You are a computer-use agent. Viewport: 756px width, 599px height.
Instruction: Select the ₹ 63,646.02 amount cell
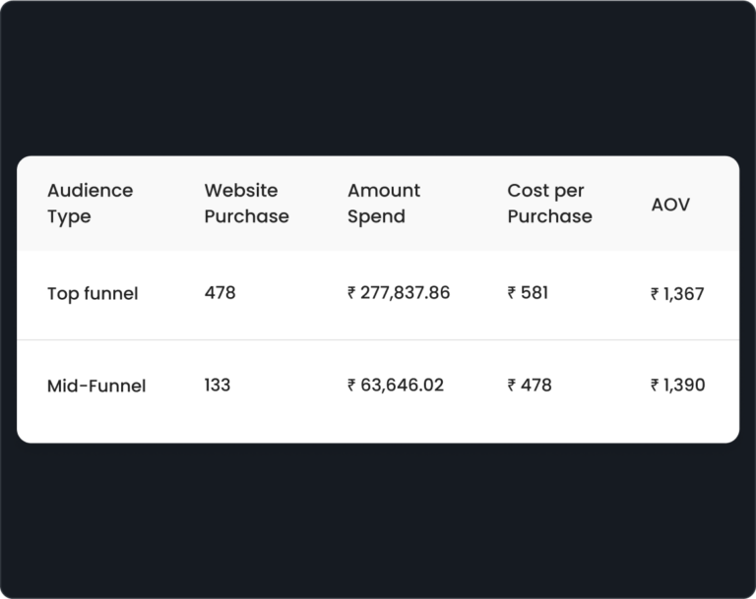point(396,385)
